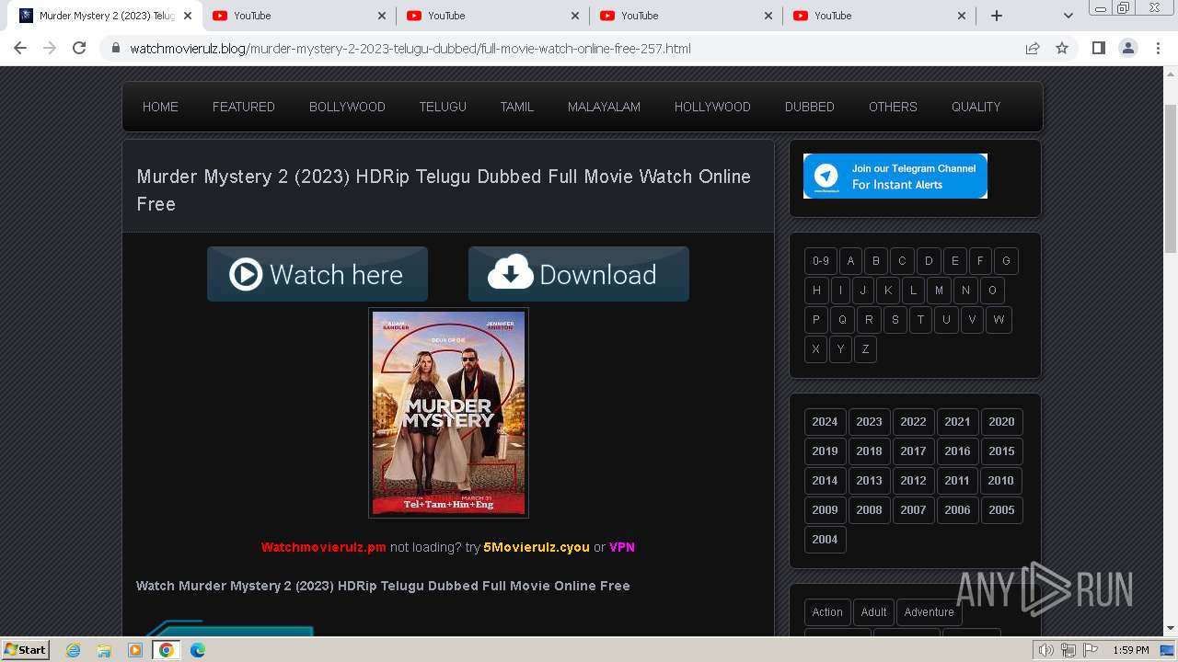Reload the current page
Screen dimensions: 1178x662
coord(79,48)
